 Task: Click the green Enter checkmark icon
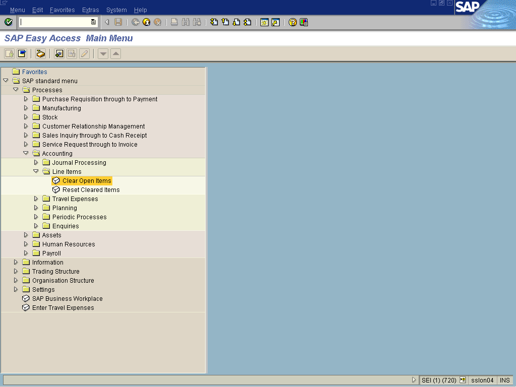8,22
